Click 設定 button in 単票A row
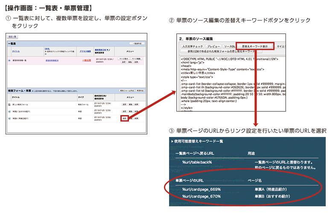Screen dimensions: 333x214 [125, 119]
